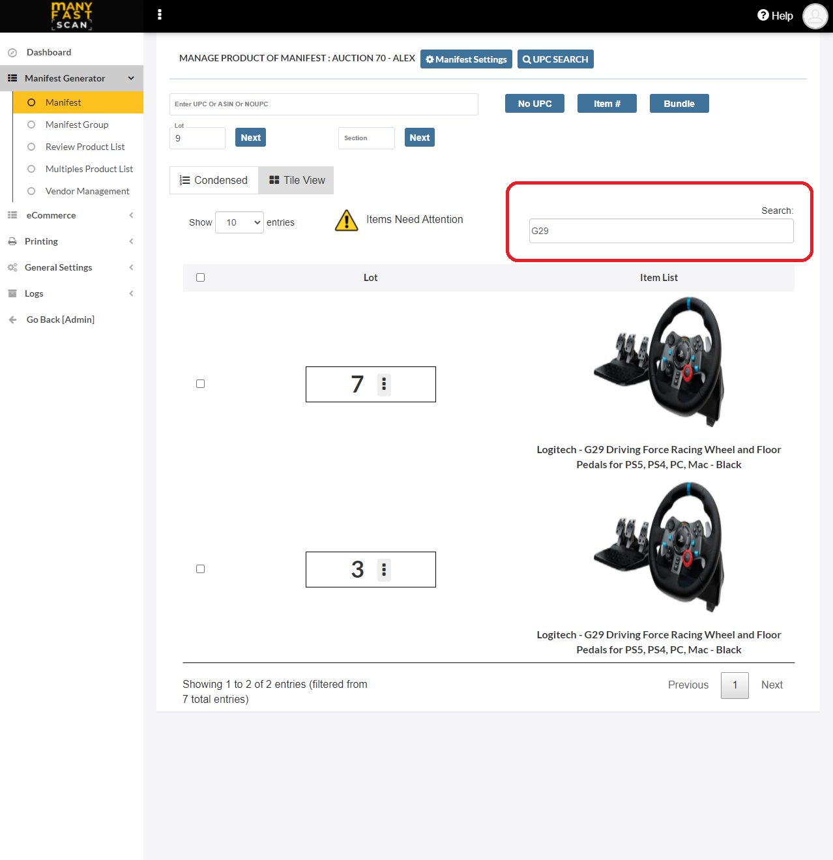Collapse the Manifest Generator menu chevron
The width and height of the screenshot is (833, 860).
(x=131, y=78)
